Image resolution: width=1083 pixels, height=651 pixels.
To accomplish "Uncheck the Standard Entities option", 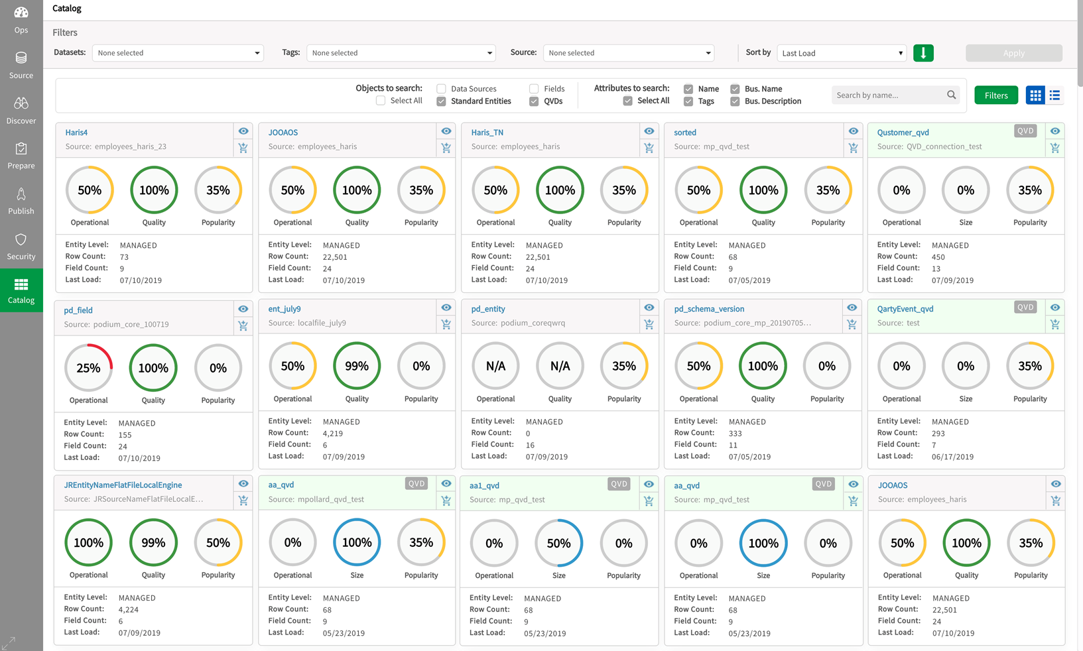I will click(440, 101).
